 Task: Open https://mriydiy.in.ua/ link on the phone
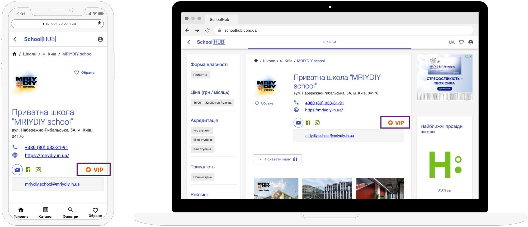(47, 155)
